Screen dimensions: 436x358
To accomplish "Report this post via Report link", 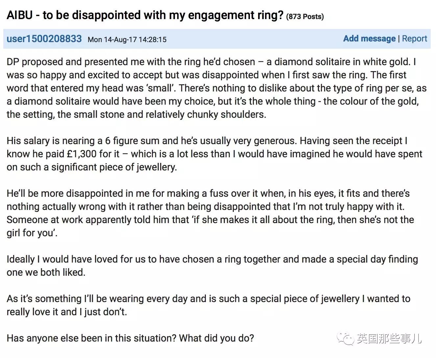I will click(414, 38).
